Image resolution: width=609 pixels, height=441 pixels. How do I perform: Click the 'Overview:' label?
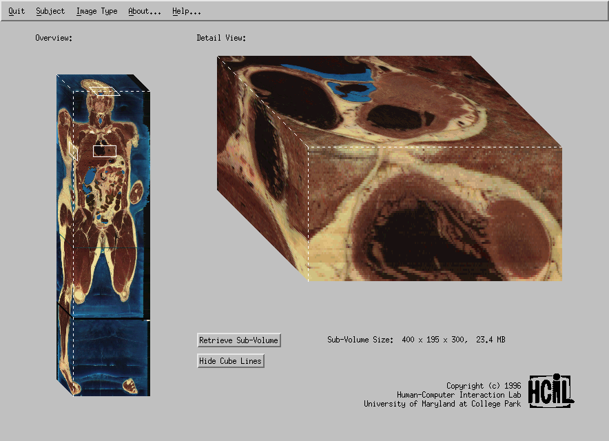click(54, 38)
